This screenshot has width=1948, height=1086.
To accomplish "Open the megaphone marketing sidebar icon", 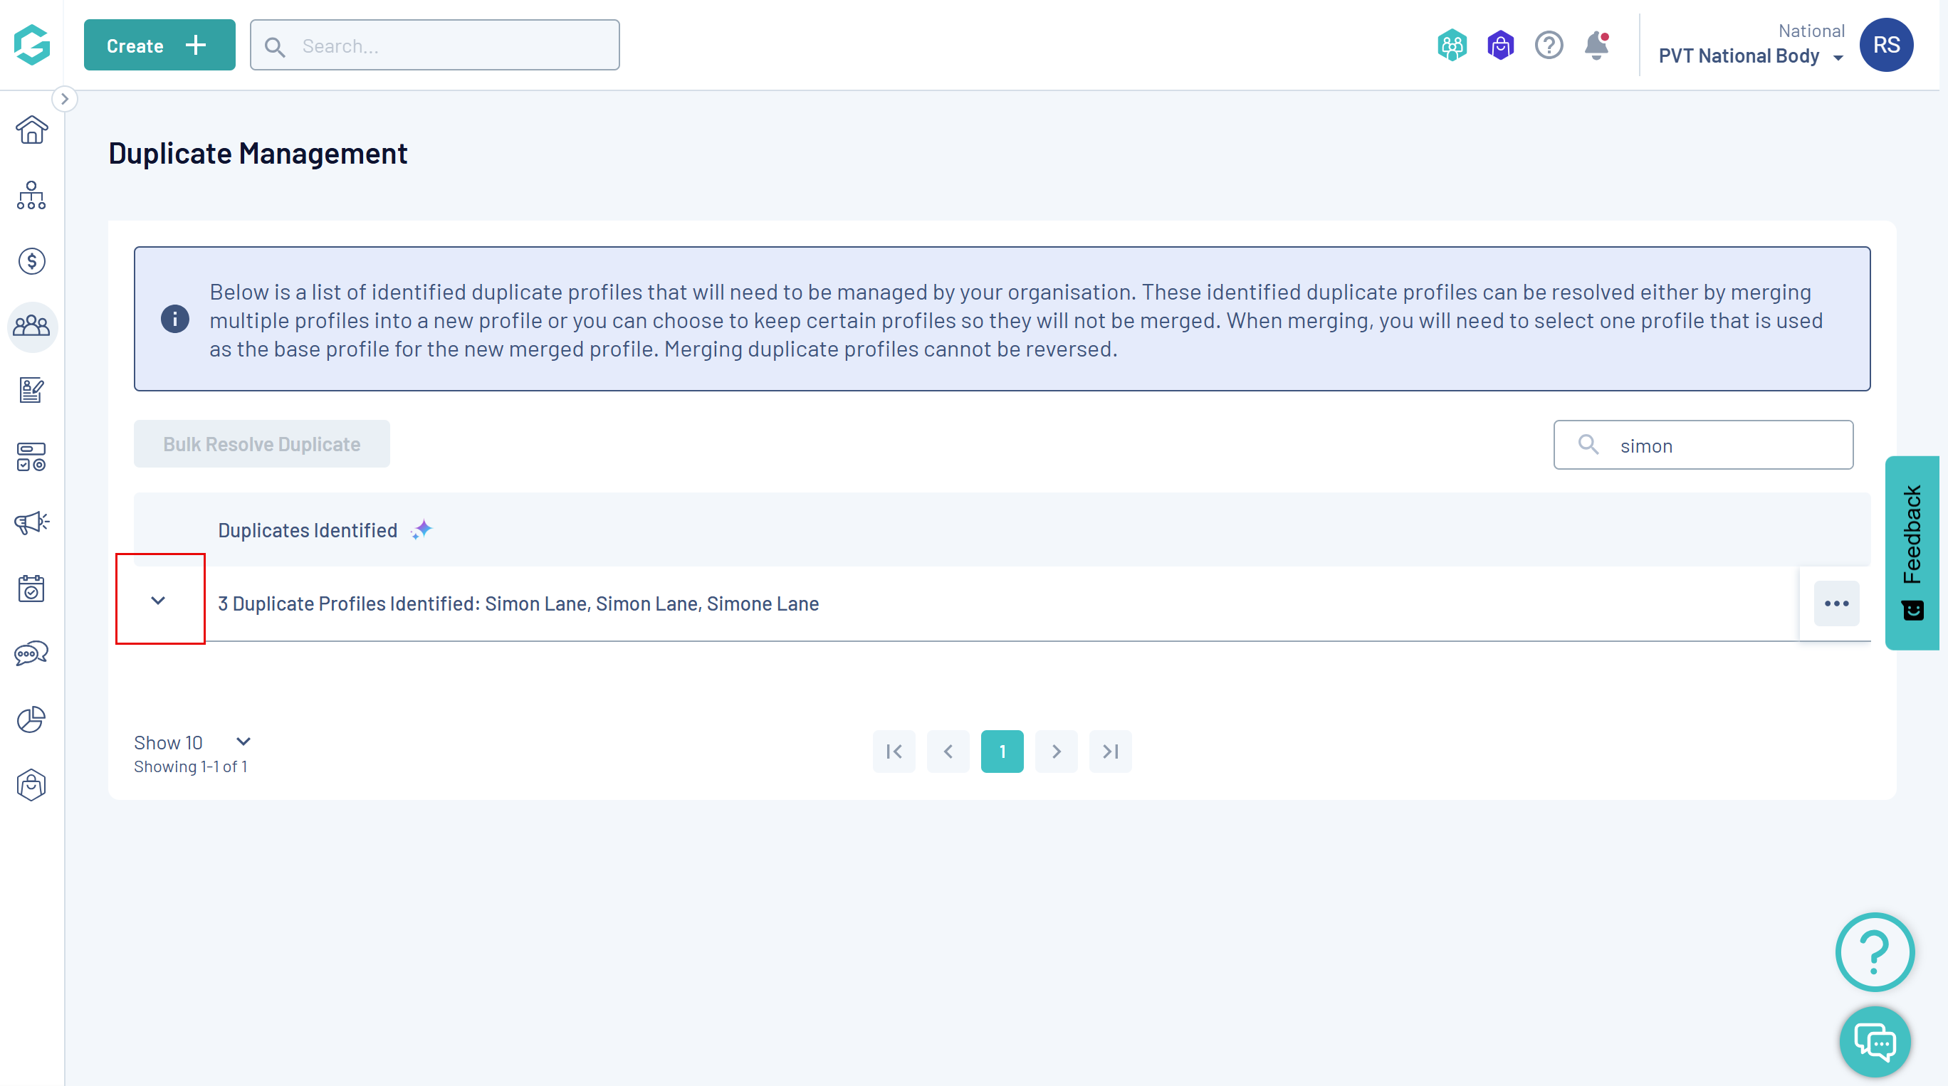I will pos(31,522).
